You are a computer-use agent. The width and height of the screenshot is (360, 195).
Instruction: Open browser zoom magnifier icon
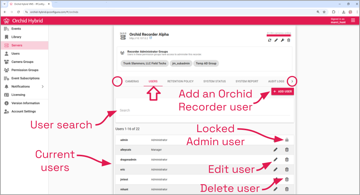point(318,12)
